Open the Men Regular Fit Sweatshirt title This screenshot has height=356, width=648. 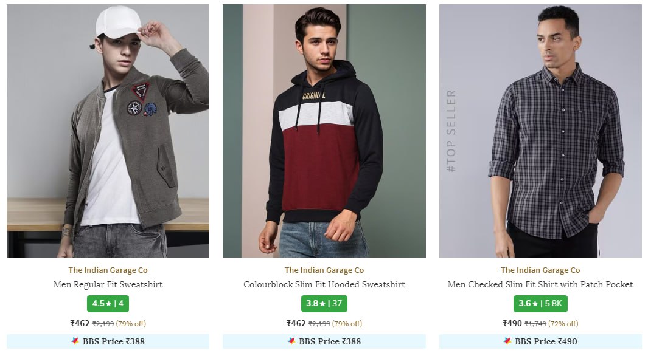point(108,284)
